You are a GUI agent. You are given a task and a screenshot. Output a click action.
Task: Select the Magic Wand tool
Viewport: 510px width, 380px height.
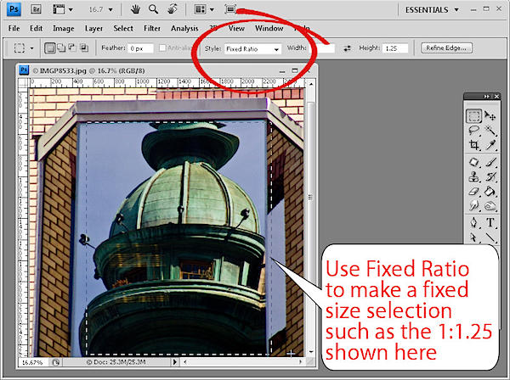click(x=490, y=130)
